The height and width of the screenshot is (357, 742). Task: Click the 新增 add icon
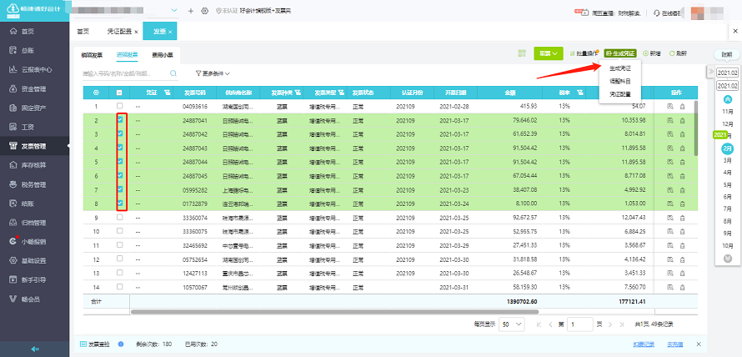(x=652, y=53)
